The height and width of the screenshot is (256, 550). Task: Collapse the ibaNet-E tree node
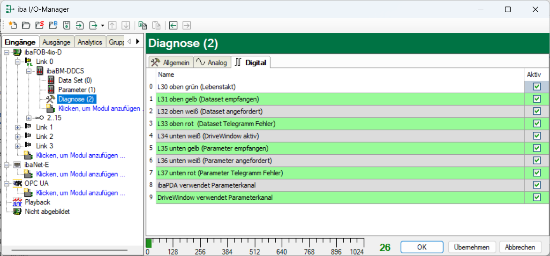(x=6, y=165)
